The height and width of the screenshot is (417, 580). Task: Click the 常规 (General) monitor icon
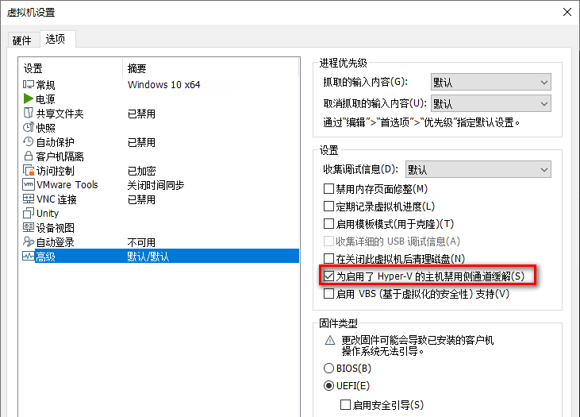[29, 84]
